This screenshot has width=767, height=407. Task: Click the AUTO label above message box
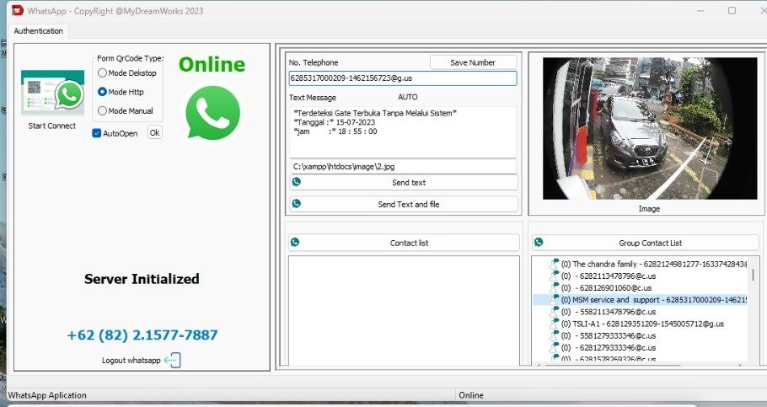[x=407, y=97]
